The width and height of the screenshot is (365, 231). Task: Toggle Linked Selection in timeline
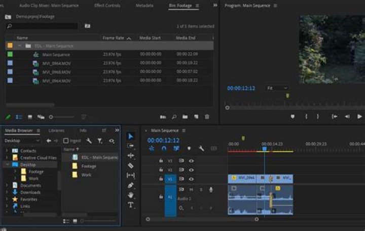[176, 148]
